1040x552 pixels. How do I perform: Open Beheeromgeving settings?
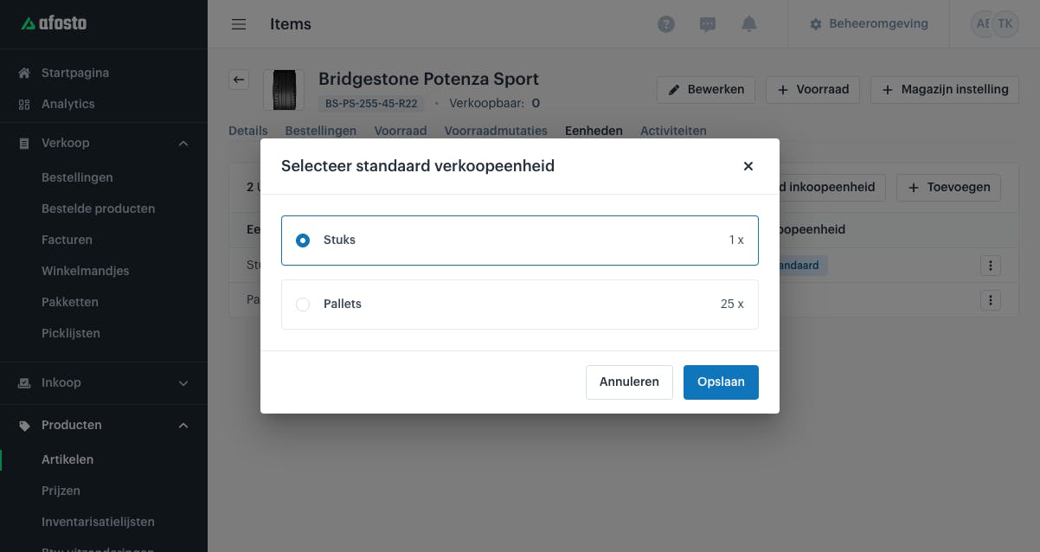pyautogui.click(x=869, y=24)
